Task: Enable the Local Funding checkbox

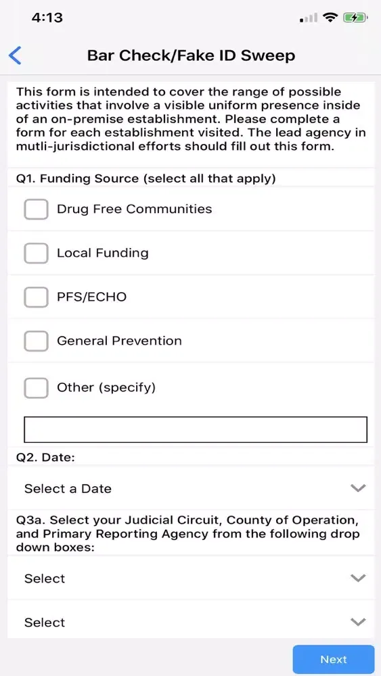Action: (x=36, y=253)
